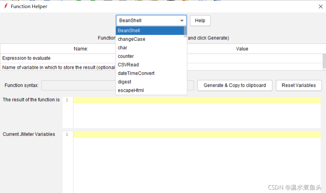Viewport: 326px width, 193px height.
Task: Click the Value column header
Action: 242,49
